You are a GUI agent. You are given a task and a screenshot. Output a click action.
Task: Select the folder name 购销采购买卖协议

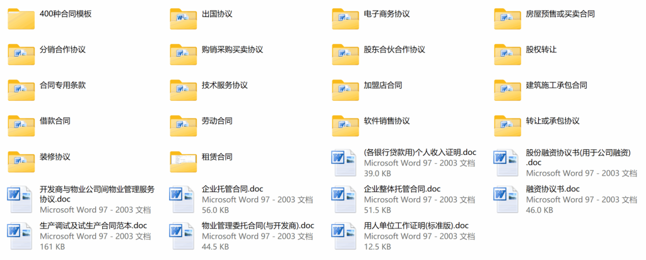tap(232, 50)
